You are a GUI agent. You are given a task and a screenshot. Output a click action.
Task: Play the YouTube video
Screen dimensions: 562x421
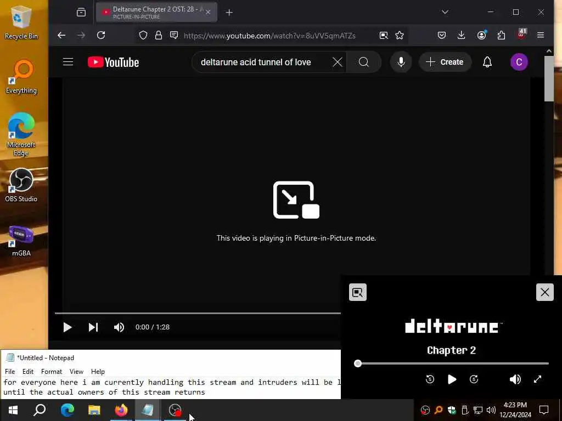68,327
